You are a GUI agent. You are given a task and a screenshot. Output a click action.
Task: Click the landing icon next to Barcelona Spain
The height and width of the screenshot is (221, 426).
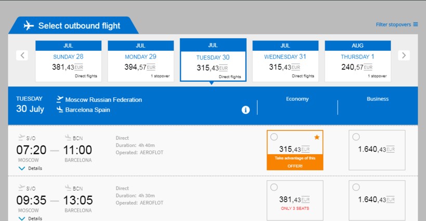pyautogui.click(x=60, y=110)
